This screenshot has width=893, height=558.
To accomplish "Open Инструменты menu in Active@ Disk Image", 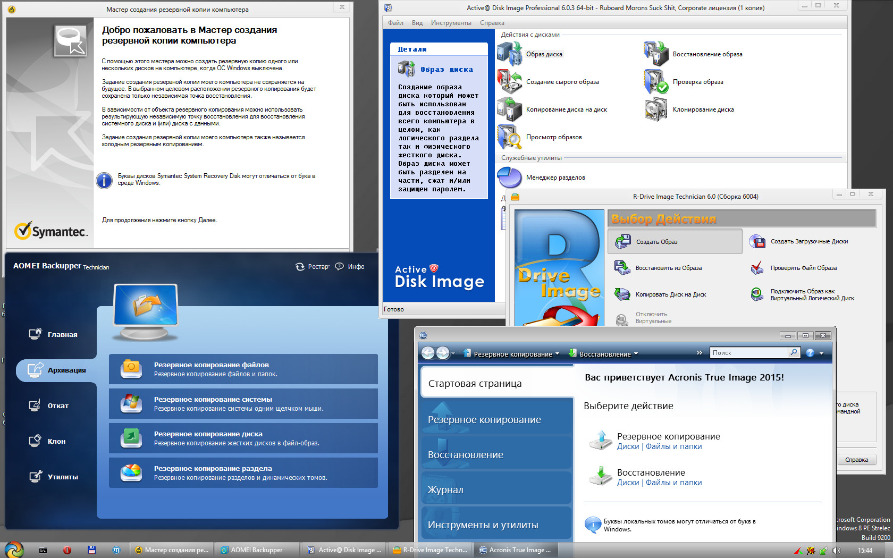I will 451,23.
